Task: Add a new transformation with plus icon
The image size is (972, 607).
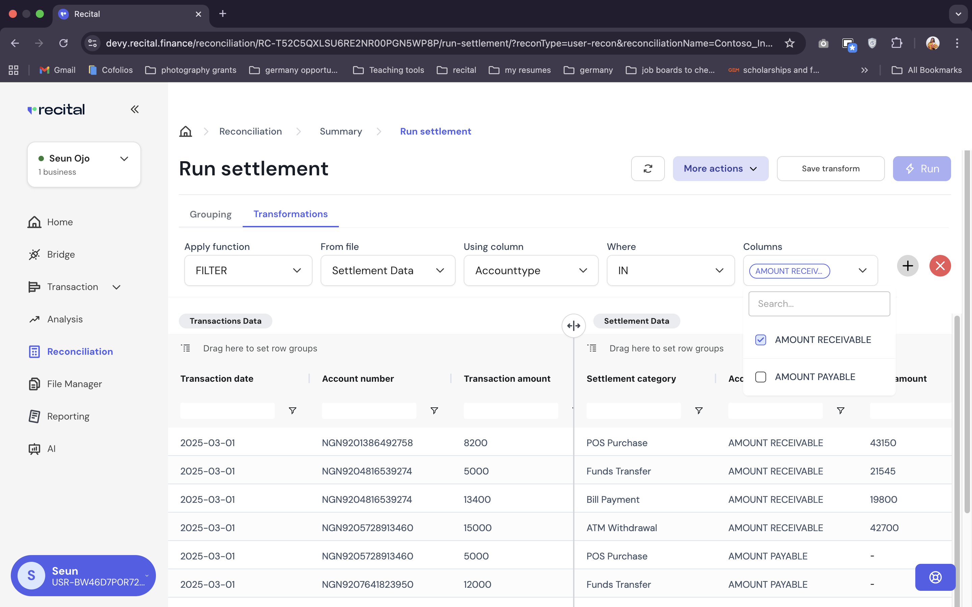Action: tap(907, 266)
